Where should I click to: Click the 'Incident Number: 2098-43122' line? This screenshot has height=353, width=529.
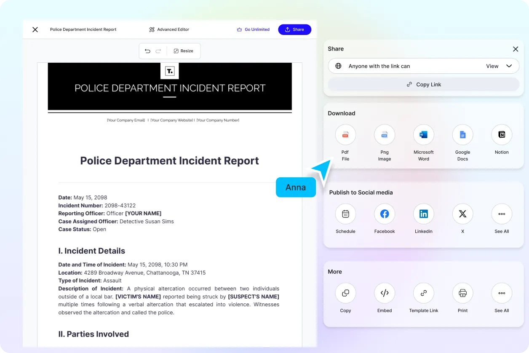pos(97,206)
